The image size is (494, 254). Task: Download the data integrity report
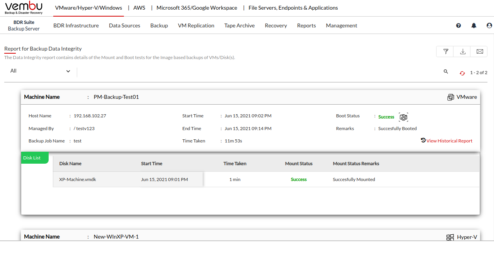click(462, 51)
